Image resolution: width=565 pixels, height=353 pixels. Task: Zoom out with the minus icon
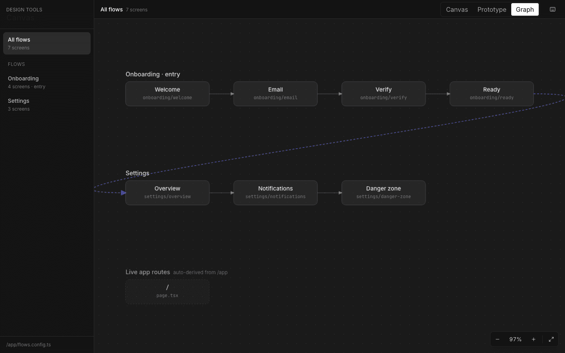(498, 339)
